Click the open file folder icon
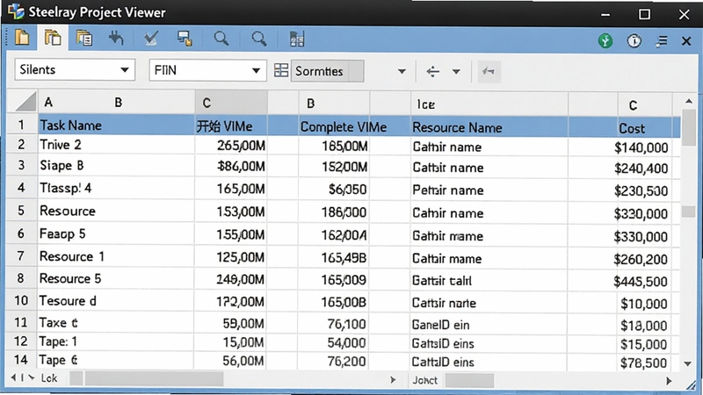Image resolution: width=703 pixels, height=395 pixels. pyautogui.click(x=21, y=38)
